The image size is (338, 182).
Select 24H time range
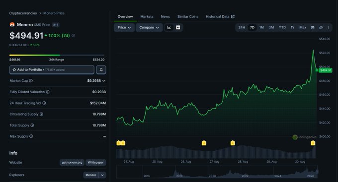click(242, 28)
